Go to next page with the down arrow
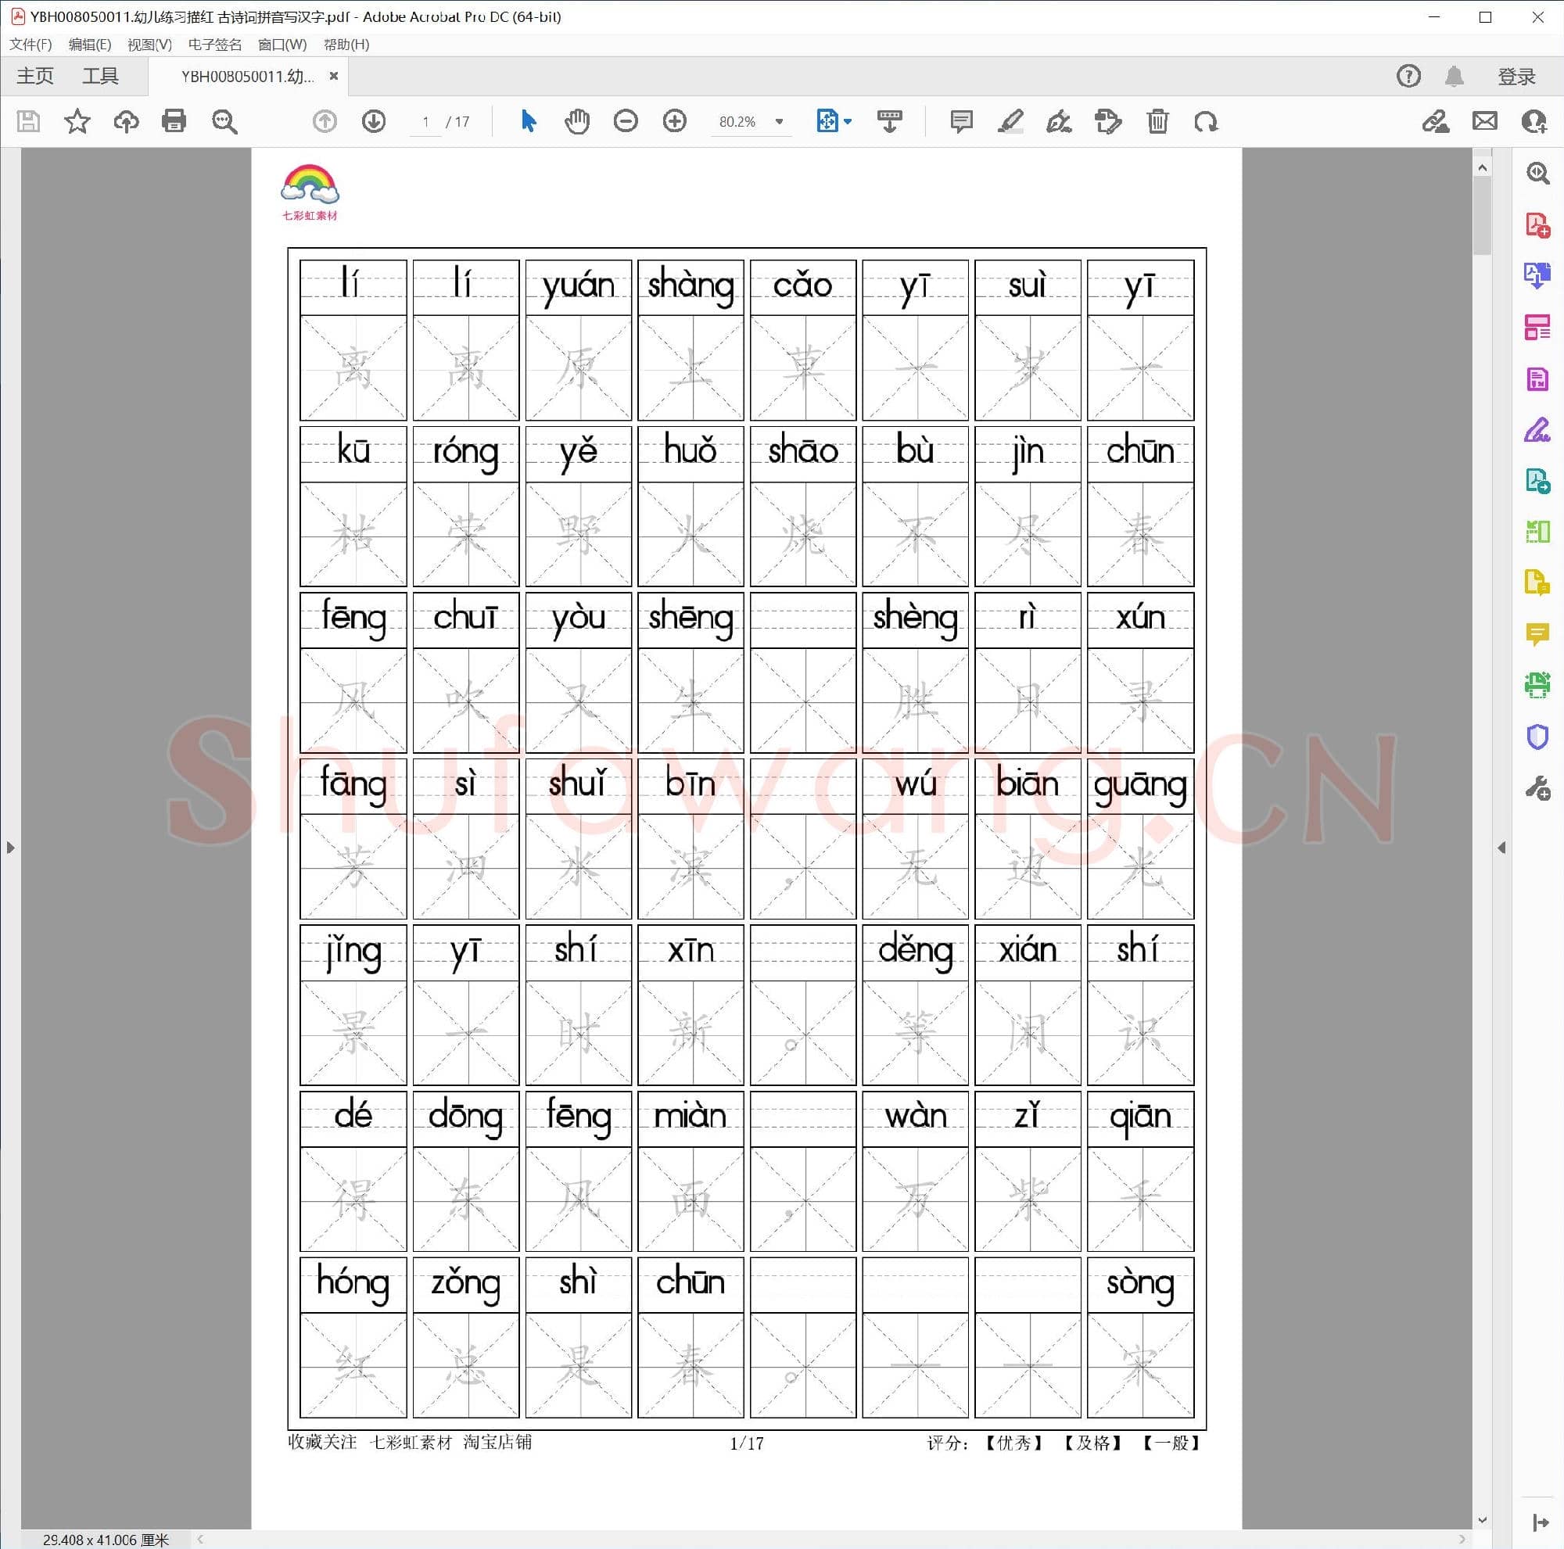Image resolution: width=1564 pixels, height=1549 pixels. click(x=374, y=121)
